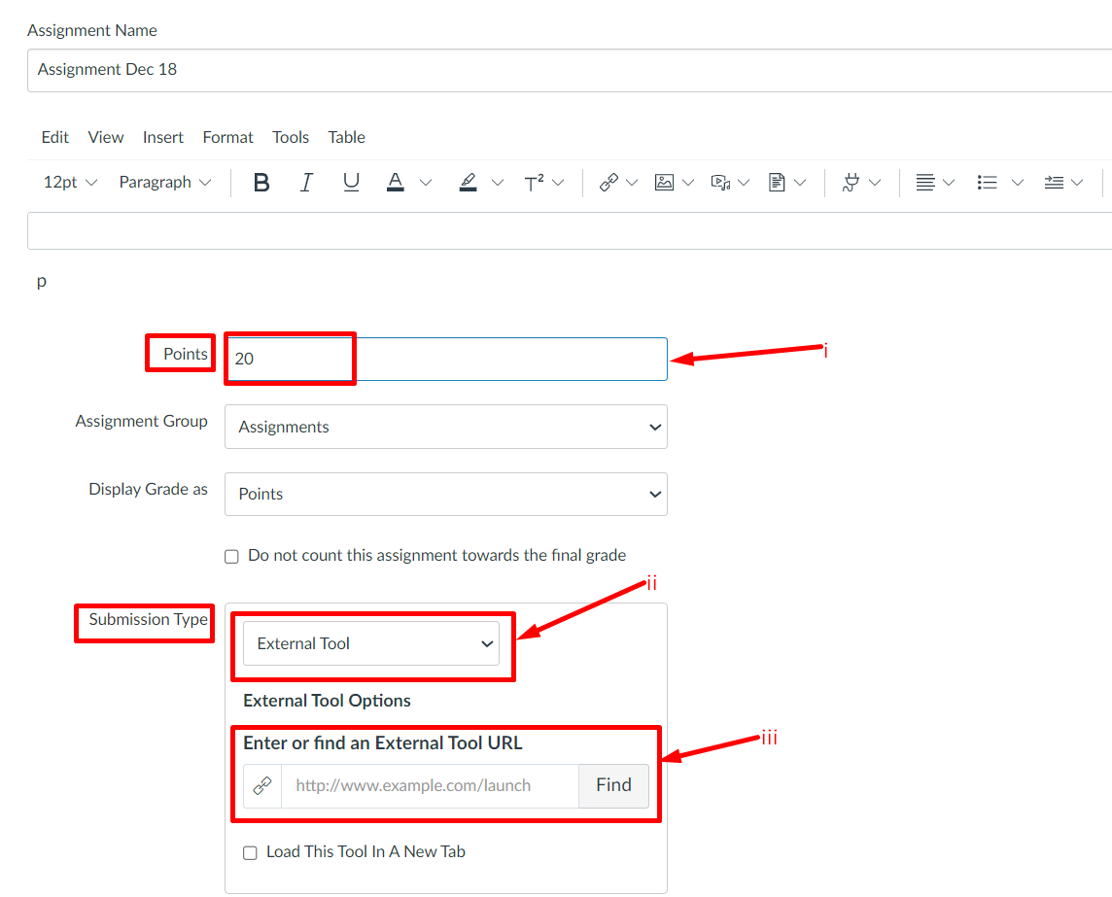Open the Format menu
This screenshot has width=1112, height=897.
coord(226,137)
